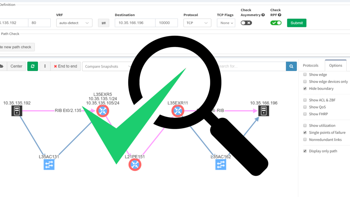The image size is (350, 197).
Task: Refresh the path diagram with green refresh icon
Action: click(x=32, y=66)
